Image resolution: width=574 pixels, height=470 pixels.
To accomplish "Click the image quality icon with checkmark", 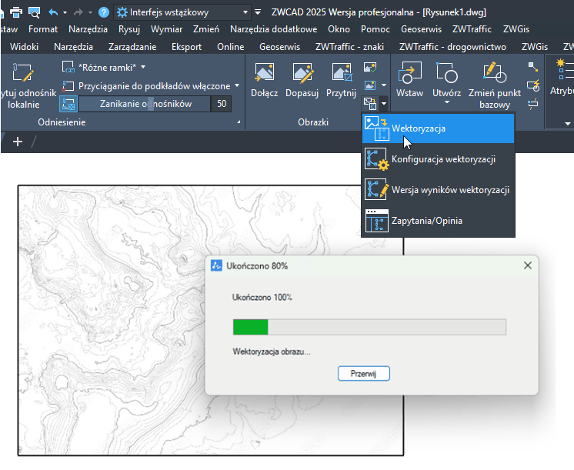I will click(x=370, y=68).
